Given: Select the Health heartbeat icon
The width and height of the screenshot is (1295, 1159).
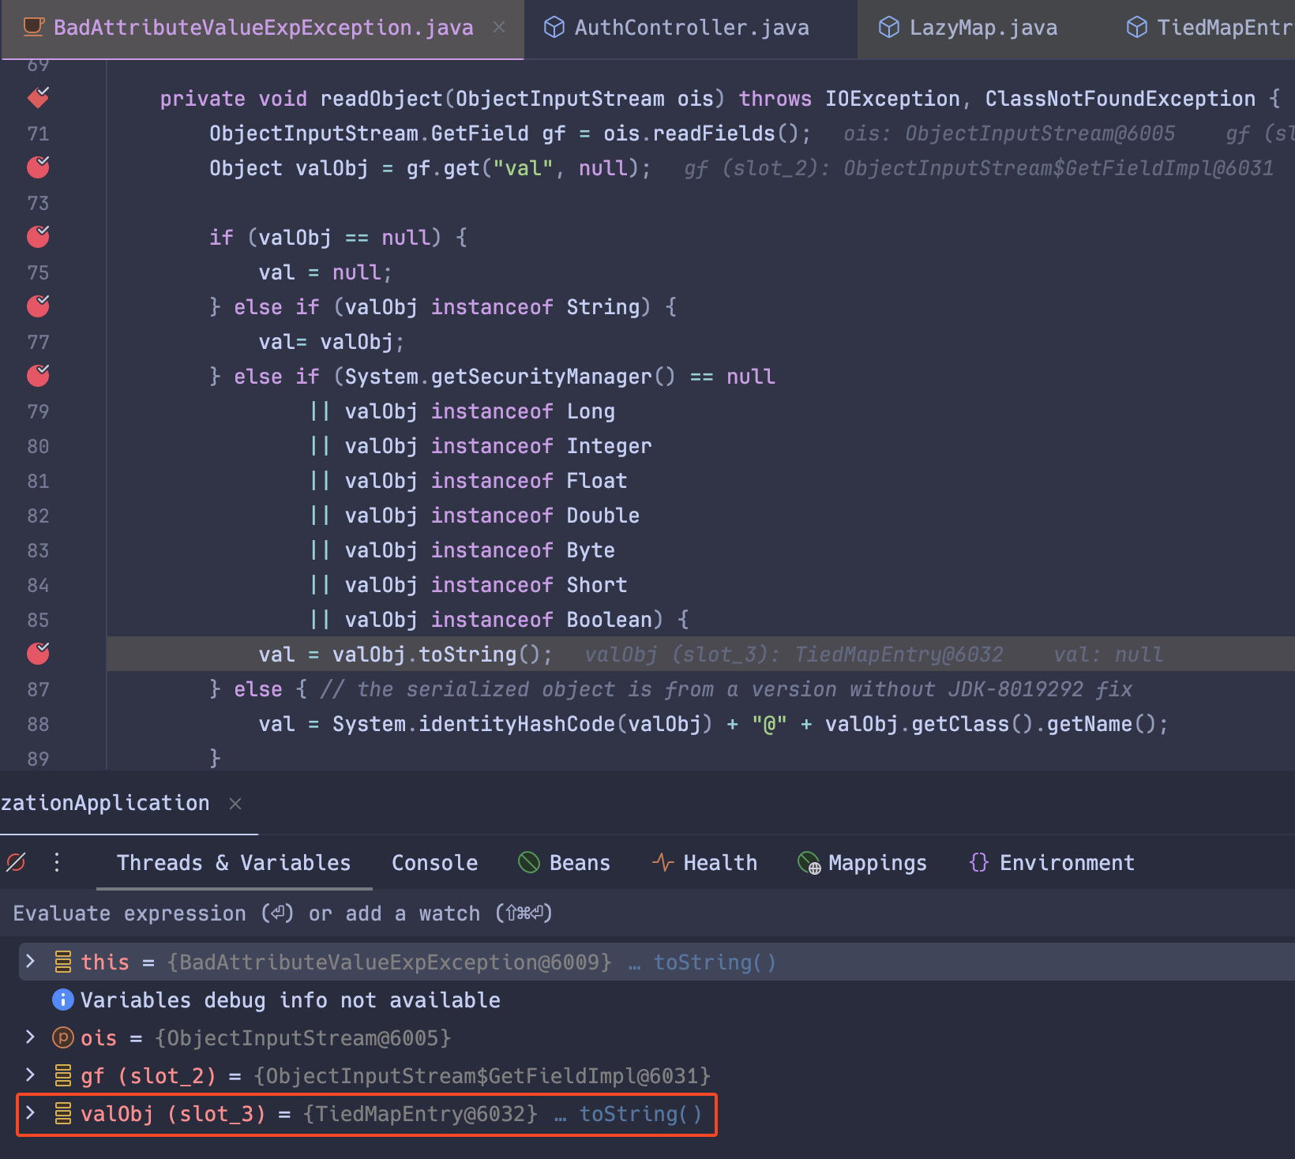Looking at the screenshot, I should coord(662,863).
